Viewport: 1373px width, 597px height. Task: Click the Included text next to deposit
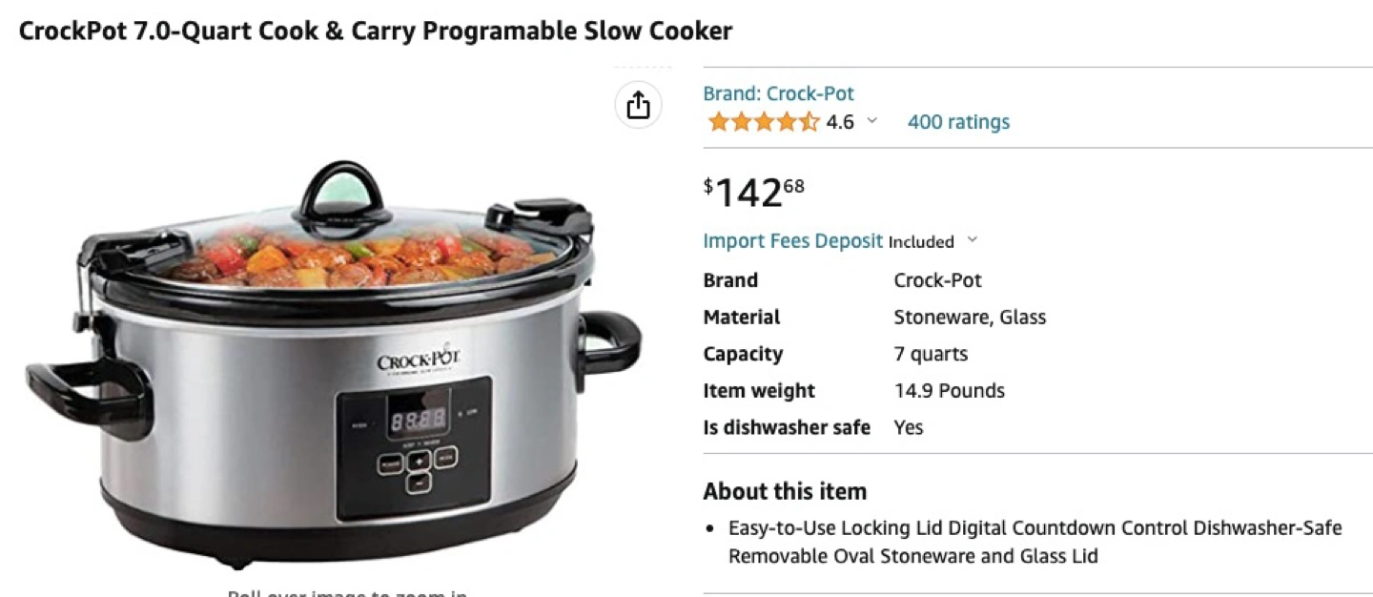[921, 241]
